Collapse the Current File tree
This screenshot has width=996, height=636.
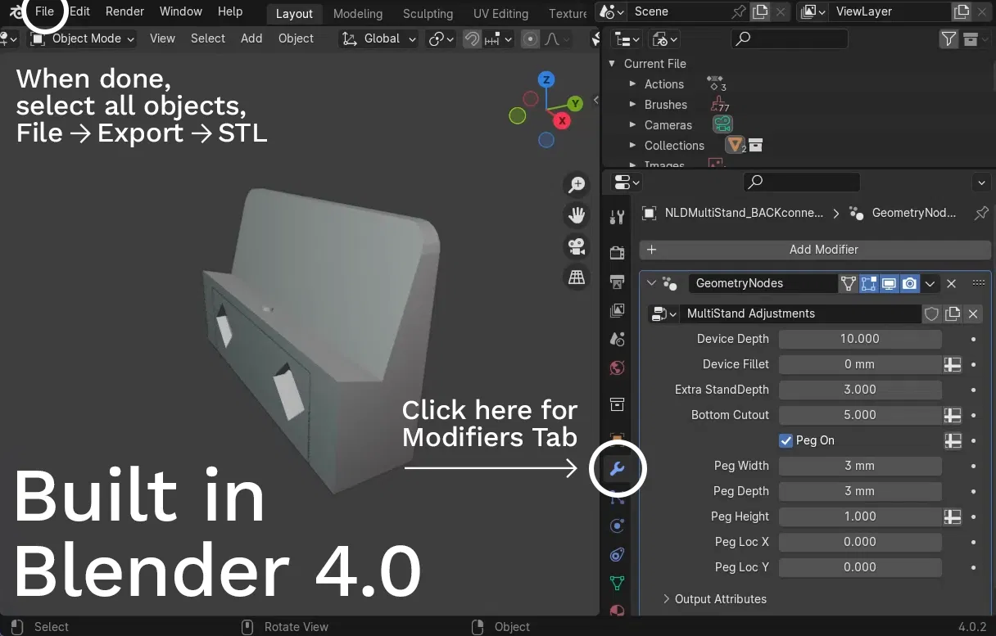pos(612,64)
